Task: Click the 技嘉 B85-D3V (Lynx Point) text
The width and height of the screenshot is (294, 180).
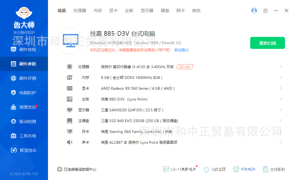Action: [x=124, y=99]
